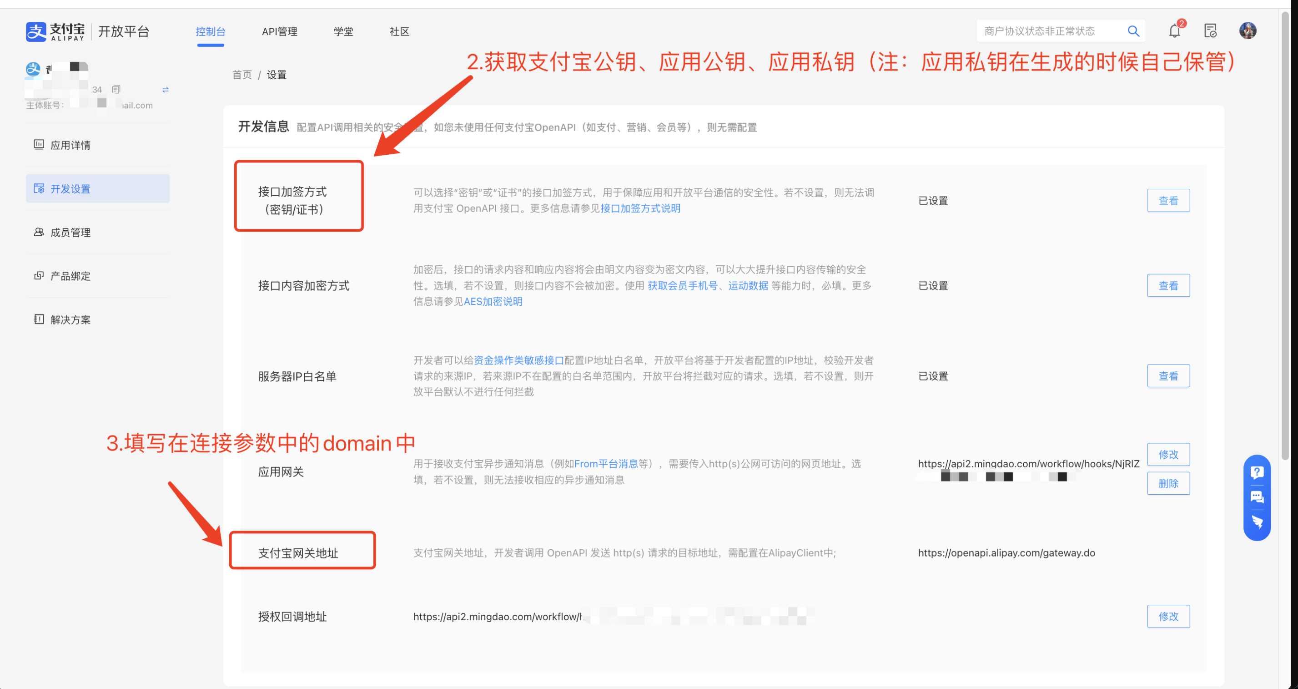
Task: Click the help question icon in floating bar
Action: tap(1257, 472)
